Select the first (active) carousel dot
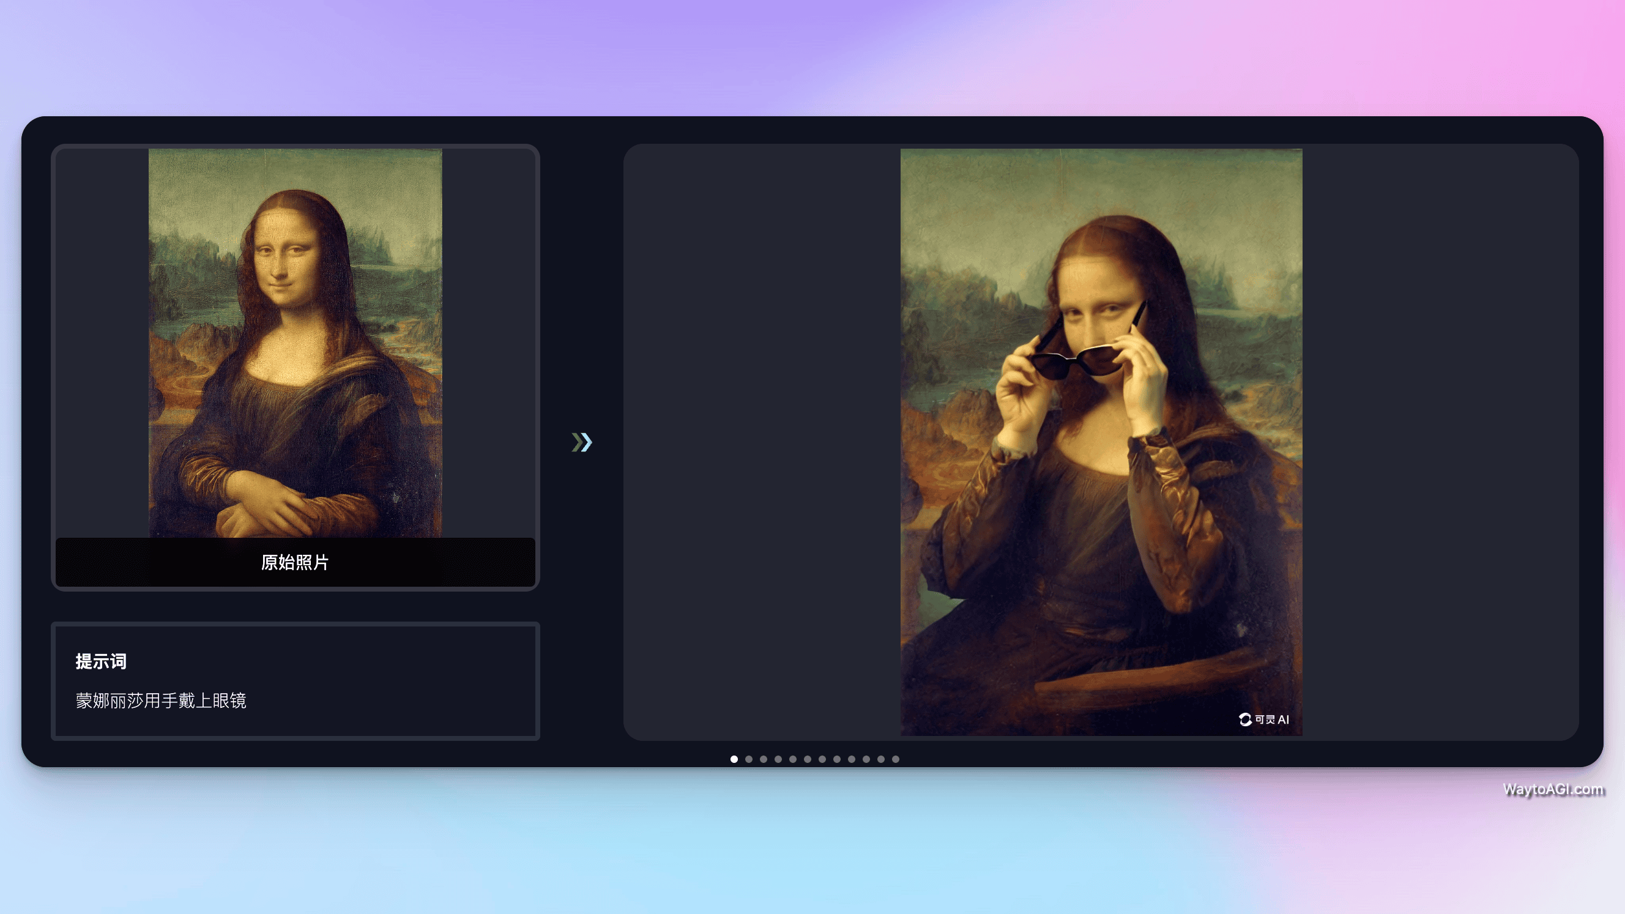This screenshot has width=1625, height=914. (x=734, y=759)
